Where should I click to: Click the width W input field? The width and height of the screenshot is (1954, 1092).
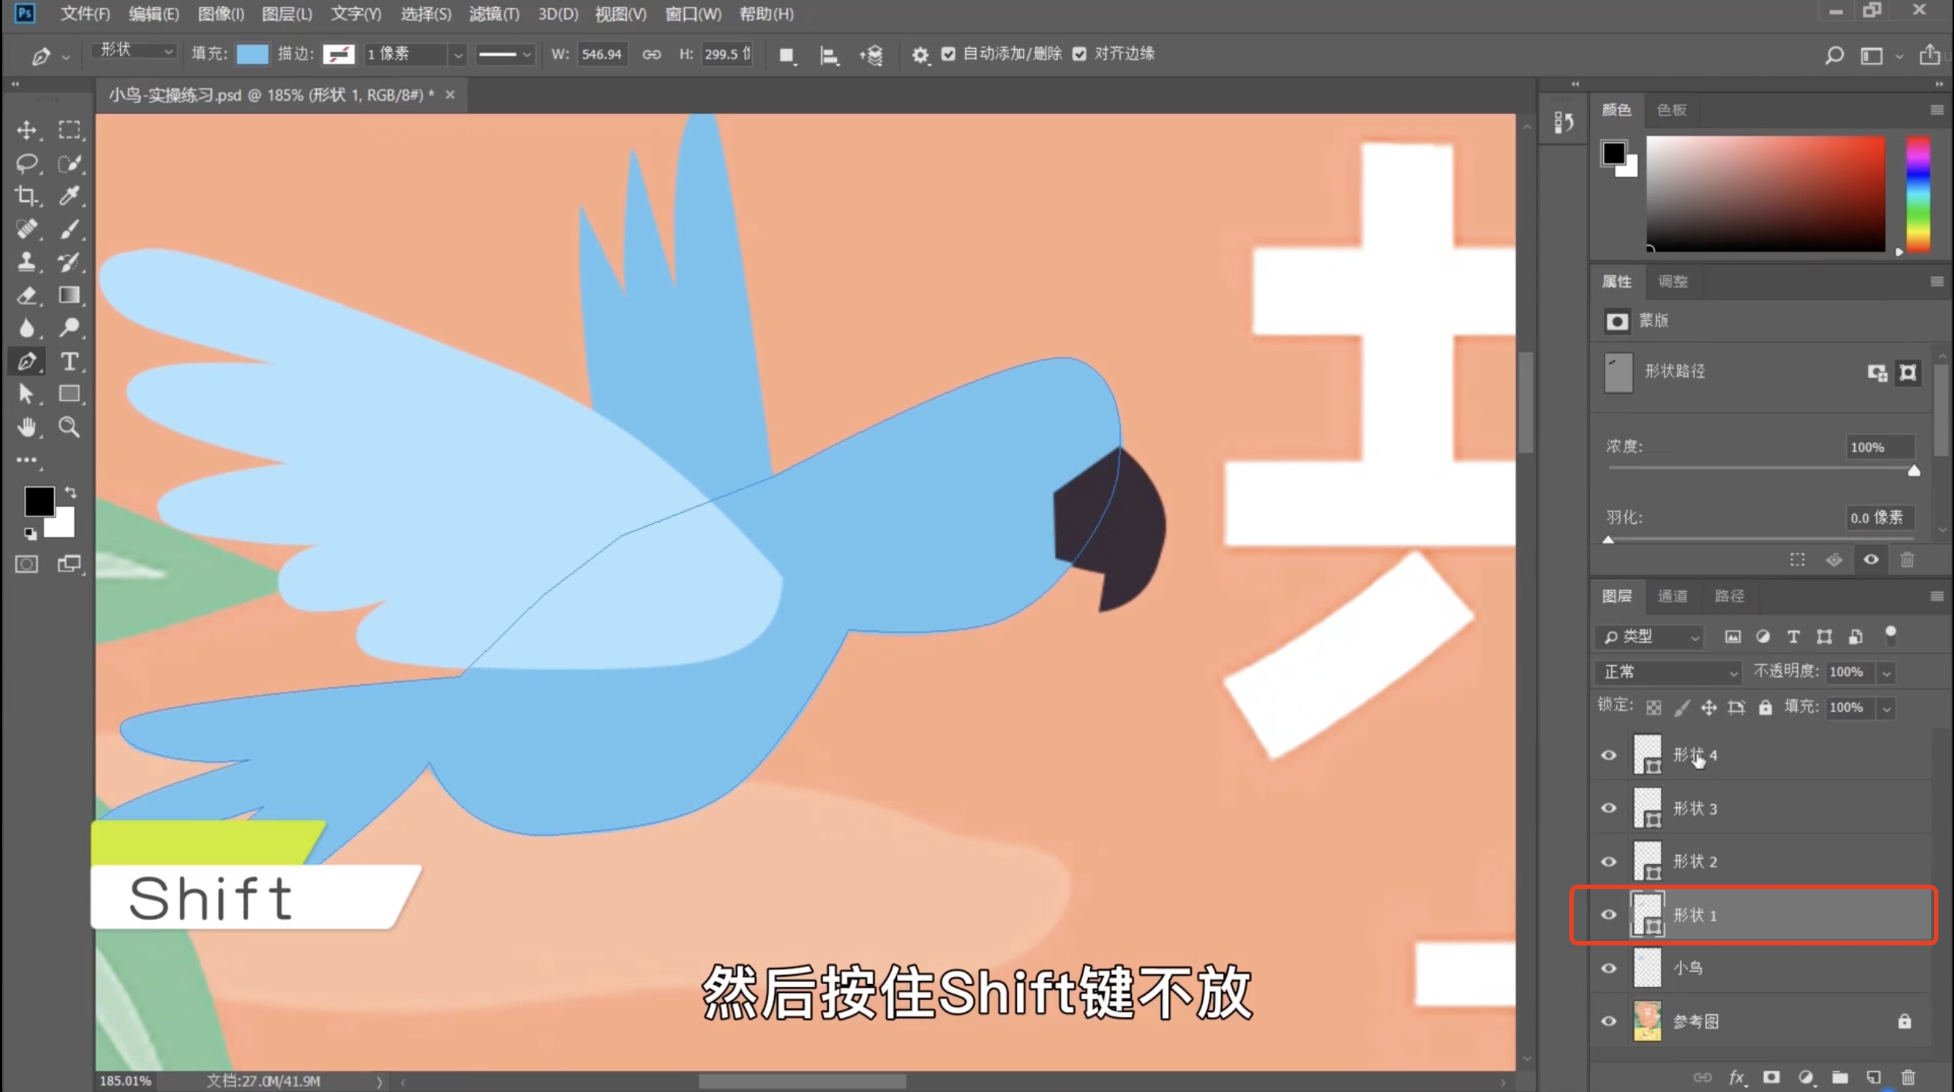tap(602, 54)
